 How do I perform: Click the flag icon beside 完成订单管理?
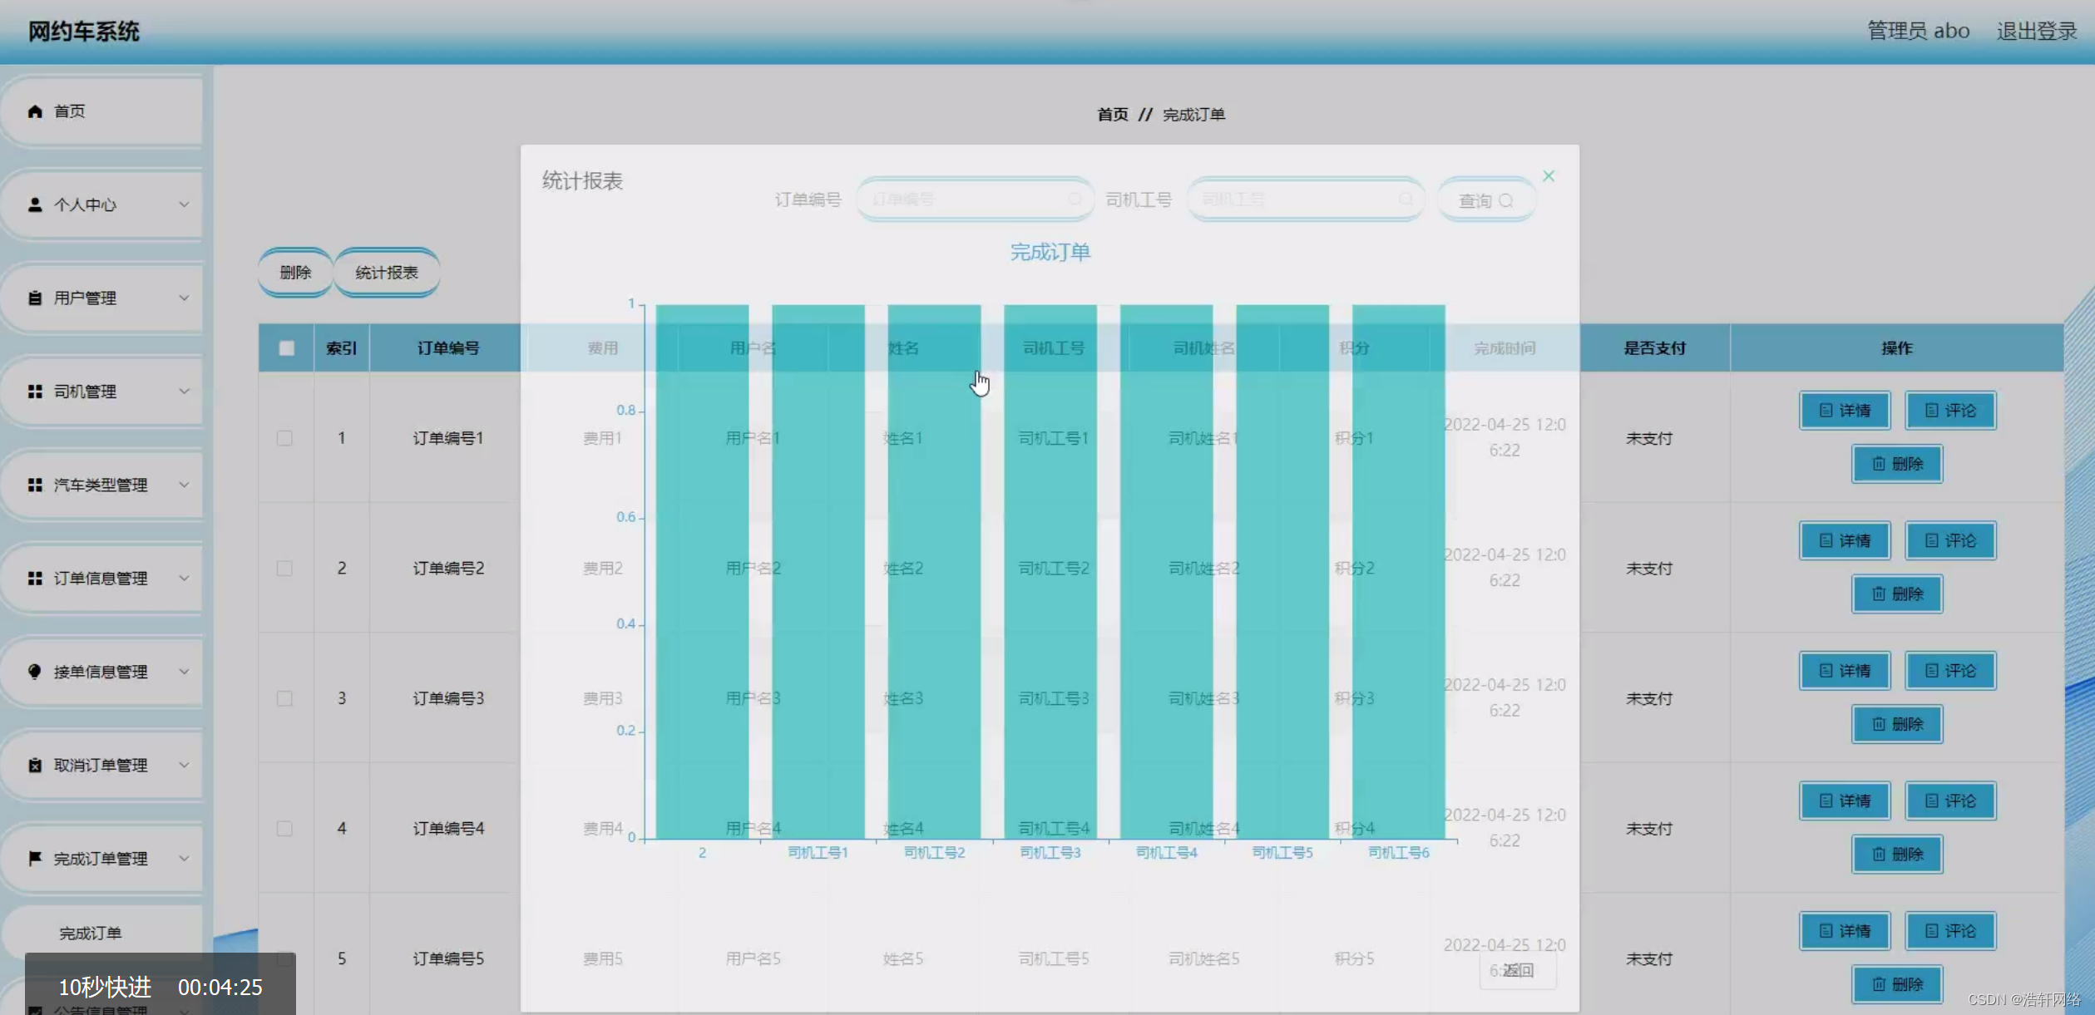(35, 859)
